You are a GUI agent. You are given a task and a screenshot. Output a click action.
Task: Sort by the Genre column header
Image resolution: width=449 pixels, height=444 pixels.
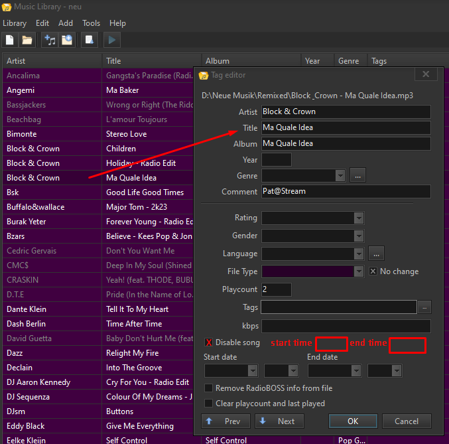tap(350, 61)
